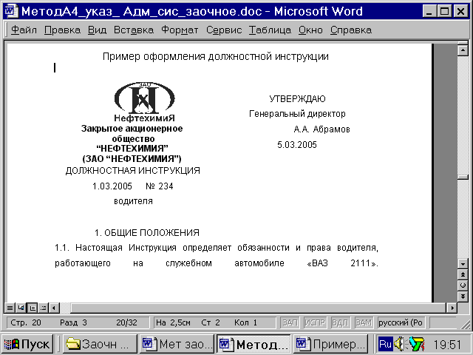Toggle ИСПР track changes indicator
The width and height of the screenshot is (473, 355).
(x=315, y=322)
